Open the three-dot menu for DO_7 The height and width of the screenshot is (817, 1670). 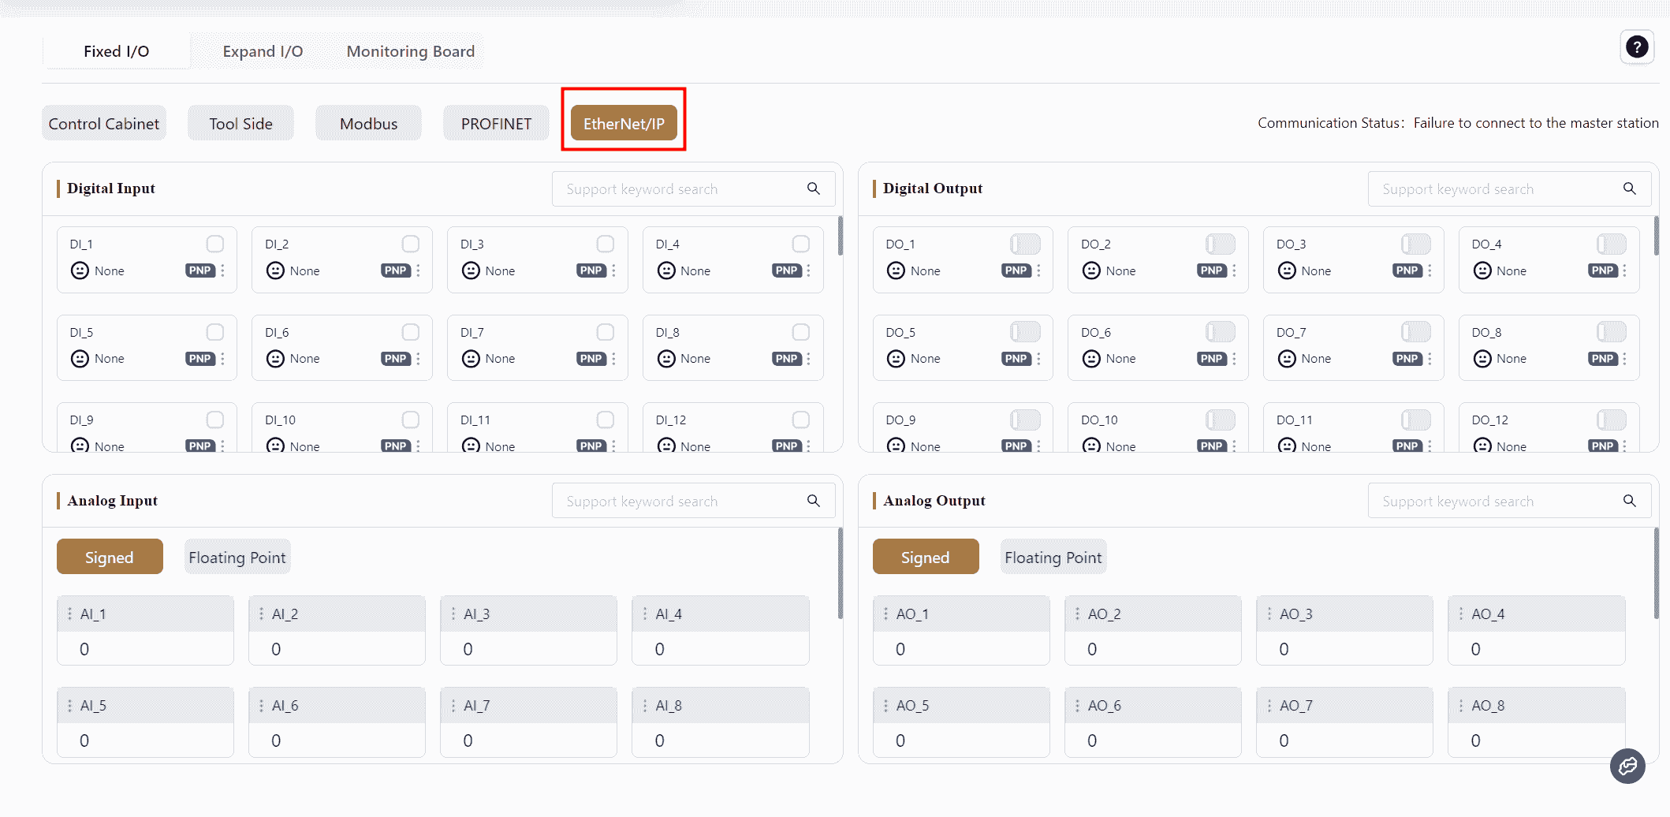pos(1430,359)
